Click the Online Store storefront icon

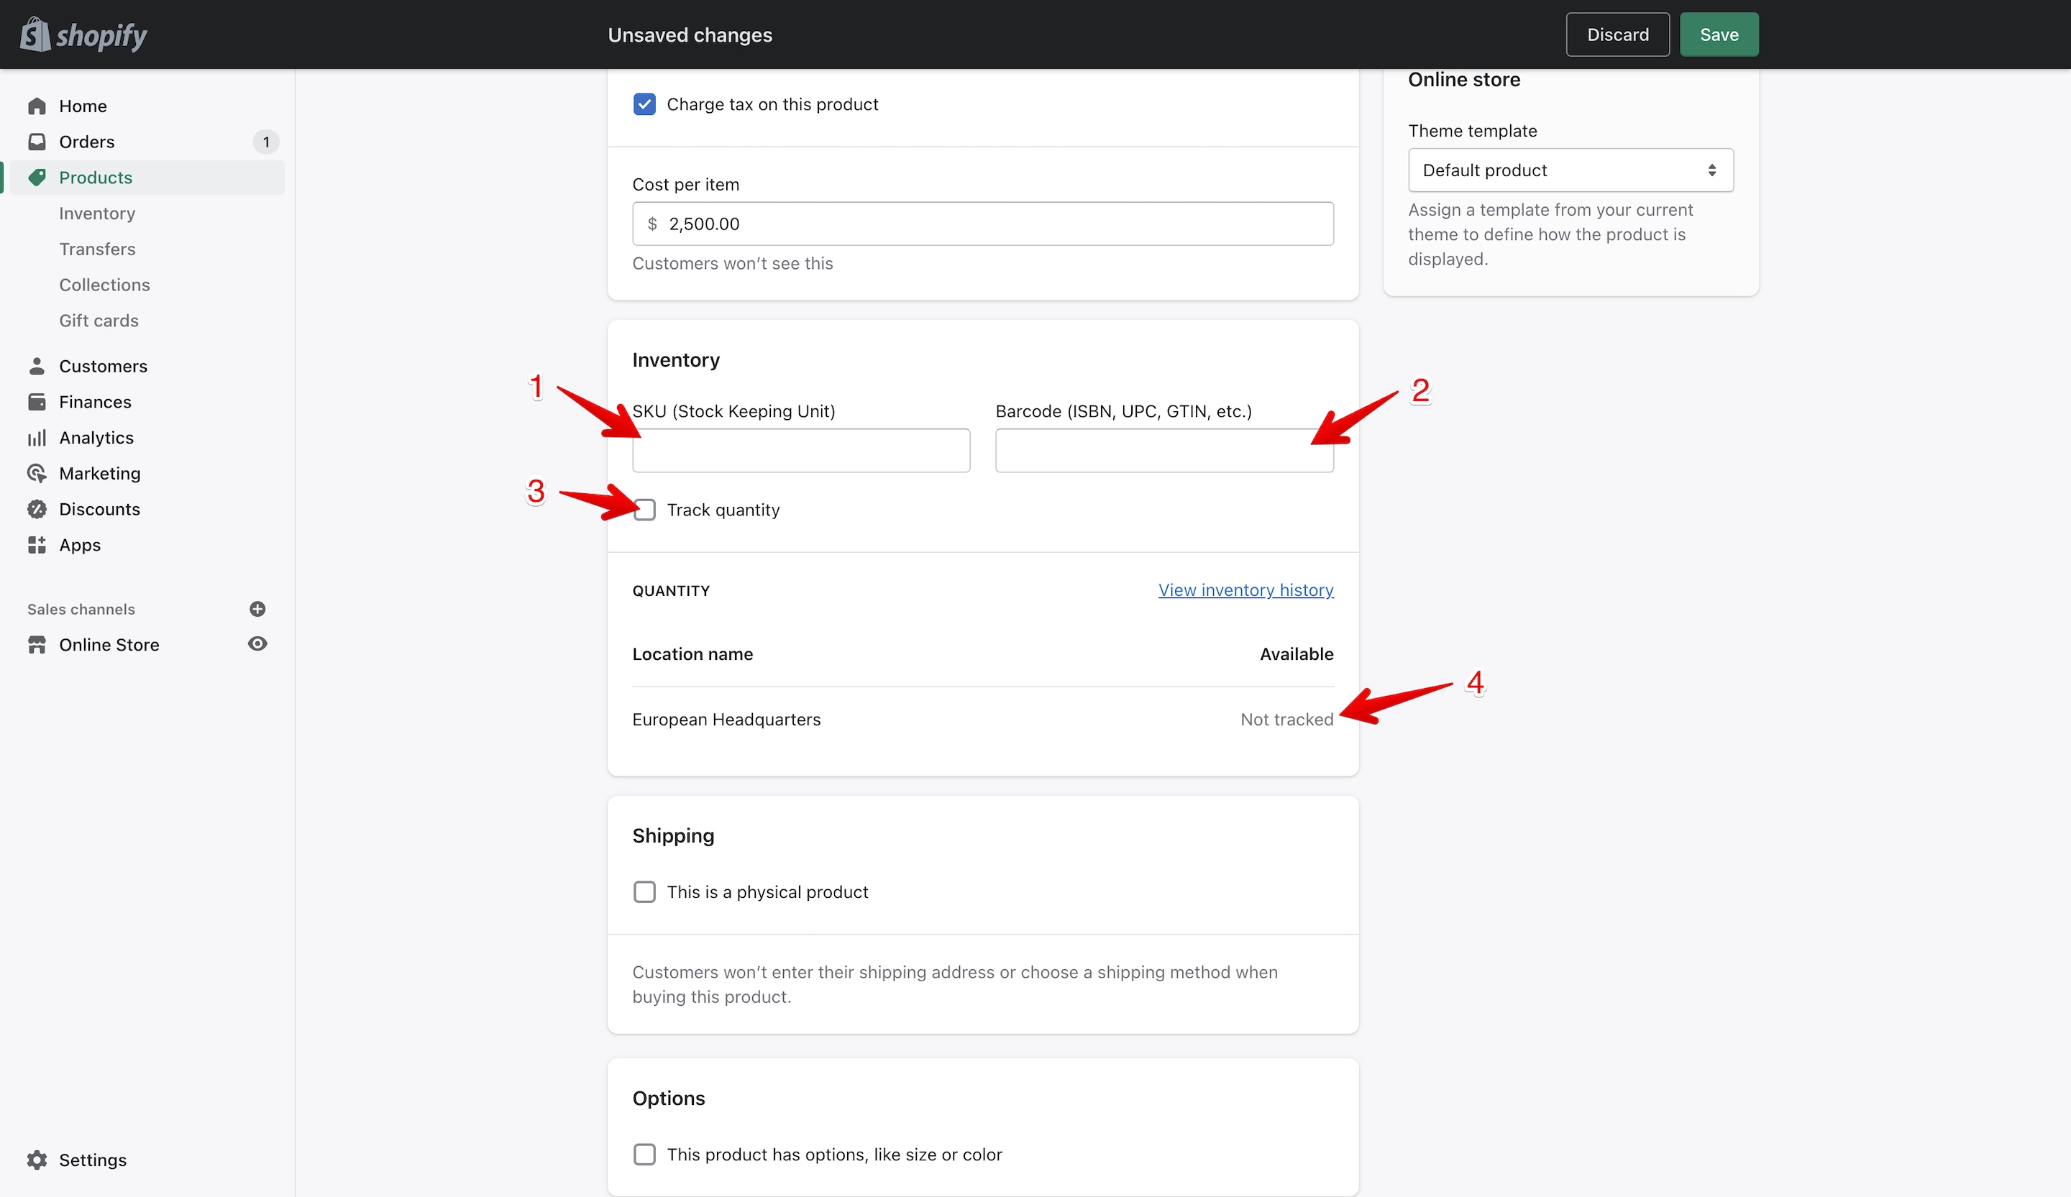tap(37, 644)
